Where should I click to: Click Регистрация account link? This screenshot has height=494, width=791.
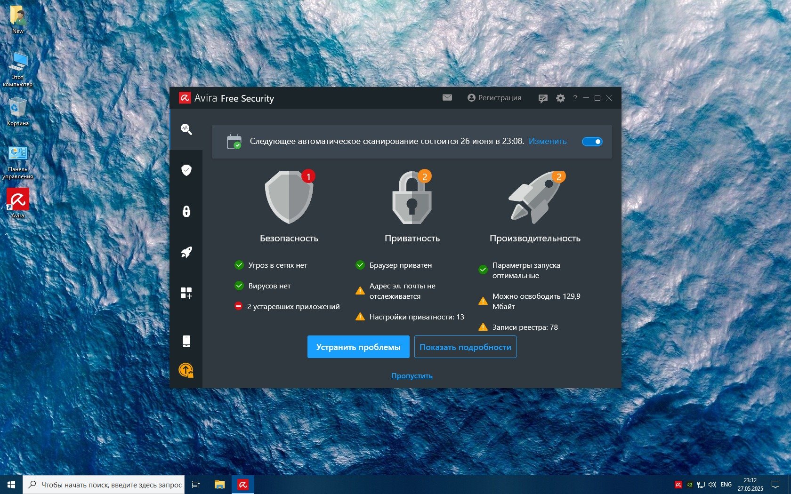tap(494, 98)
